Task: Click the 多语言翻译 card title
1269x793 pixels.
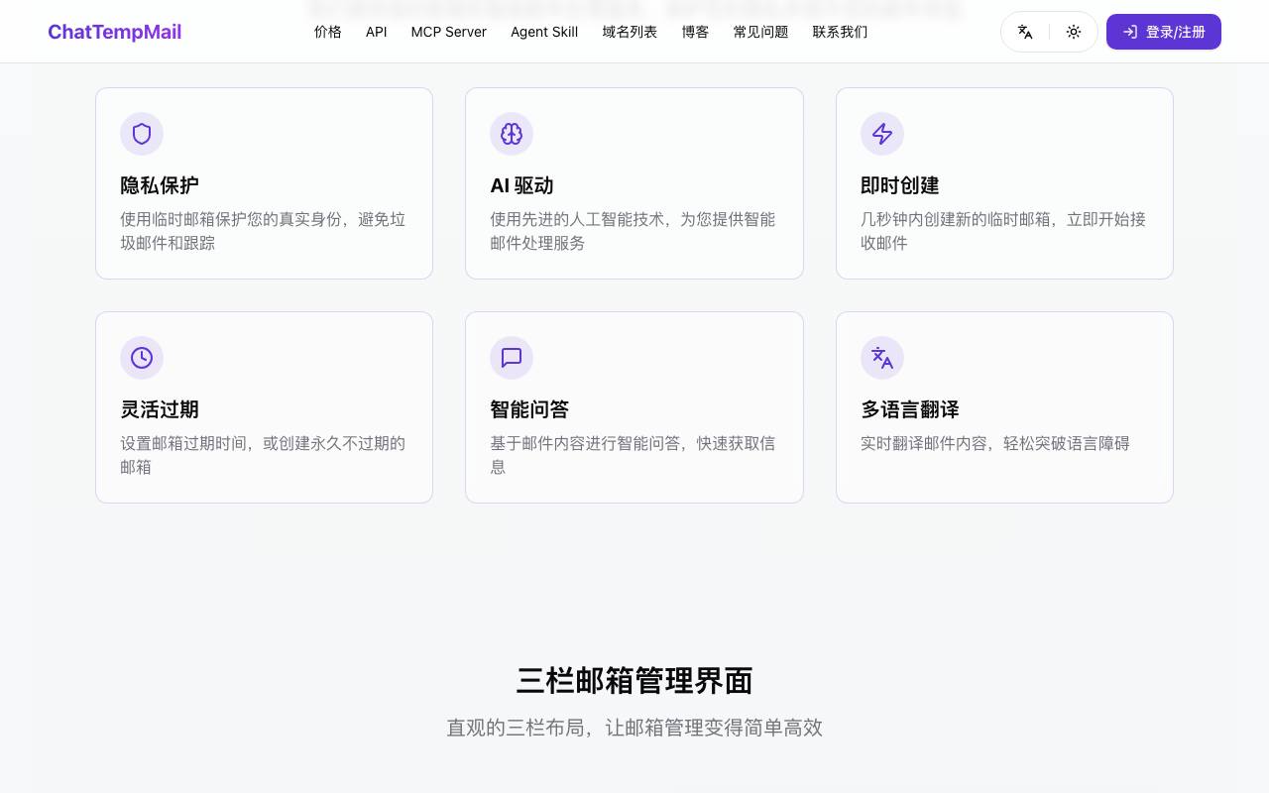Action: pyautogui.click(x=910, y=409)
